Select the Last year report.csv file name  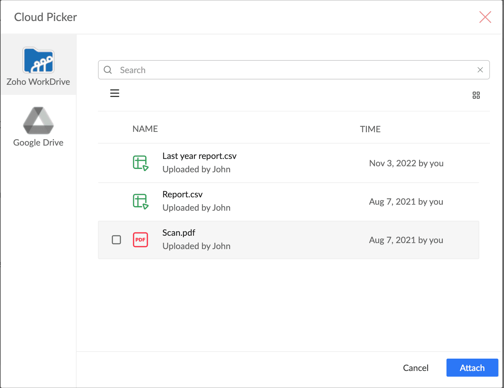pos(199,156)
